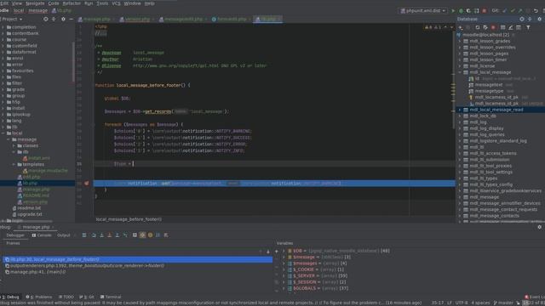This screenshot has height=306, width=545.
Task: Expand the $DB variable
Action: point(284,251)
